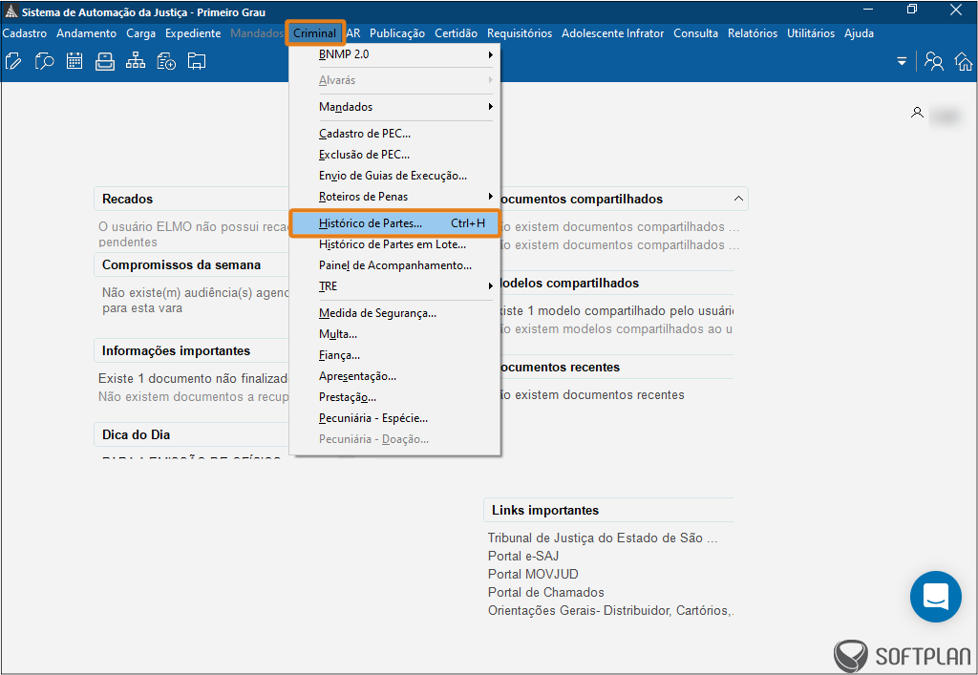Open the Requisitórios menu
This screenshot has height=675, width=978.
point(520,33)
